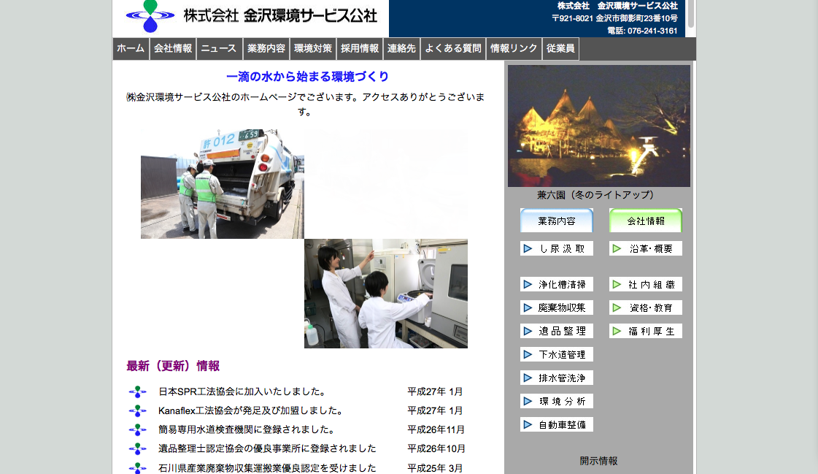Click the 下水道管理 arrow icon
The image size is (818, 474).
point(556,353)
